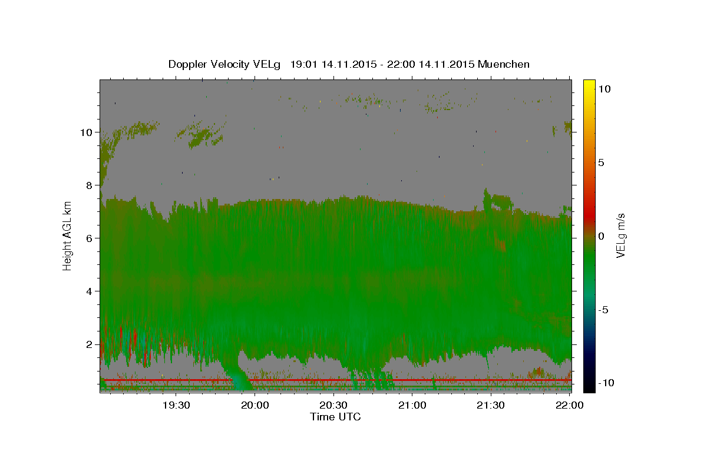Click the 19:30 time tick label
Viewport: 707px width, 471px height.
coord(177,405)
